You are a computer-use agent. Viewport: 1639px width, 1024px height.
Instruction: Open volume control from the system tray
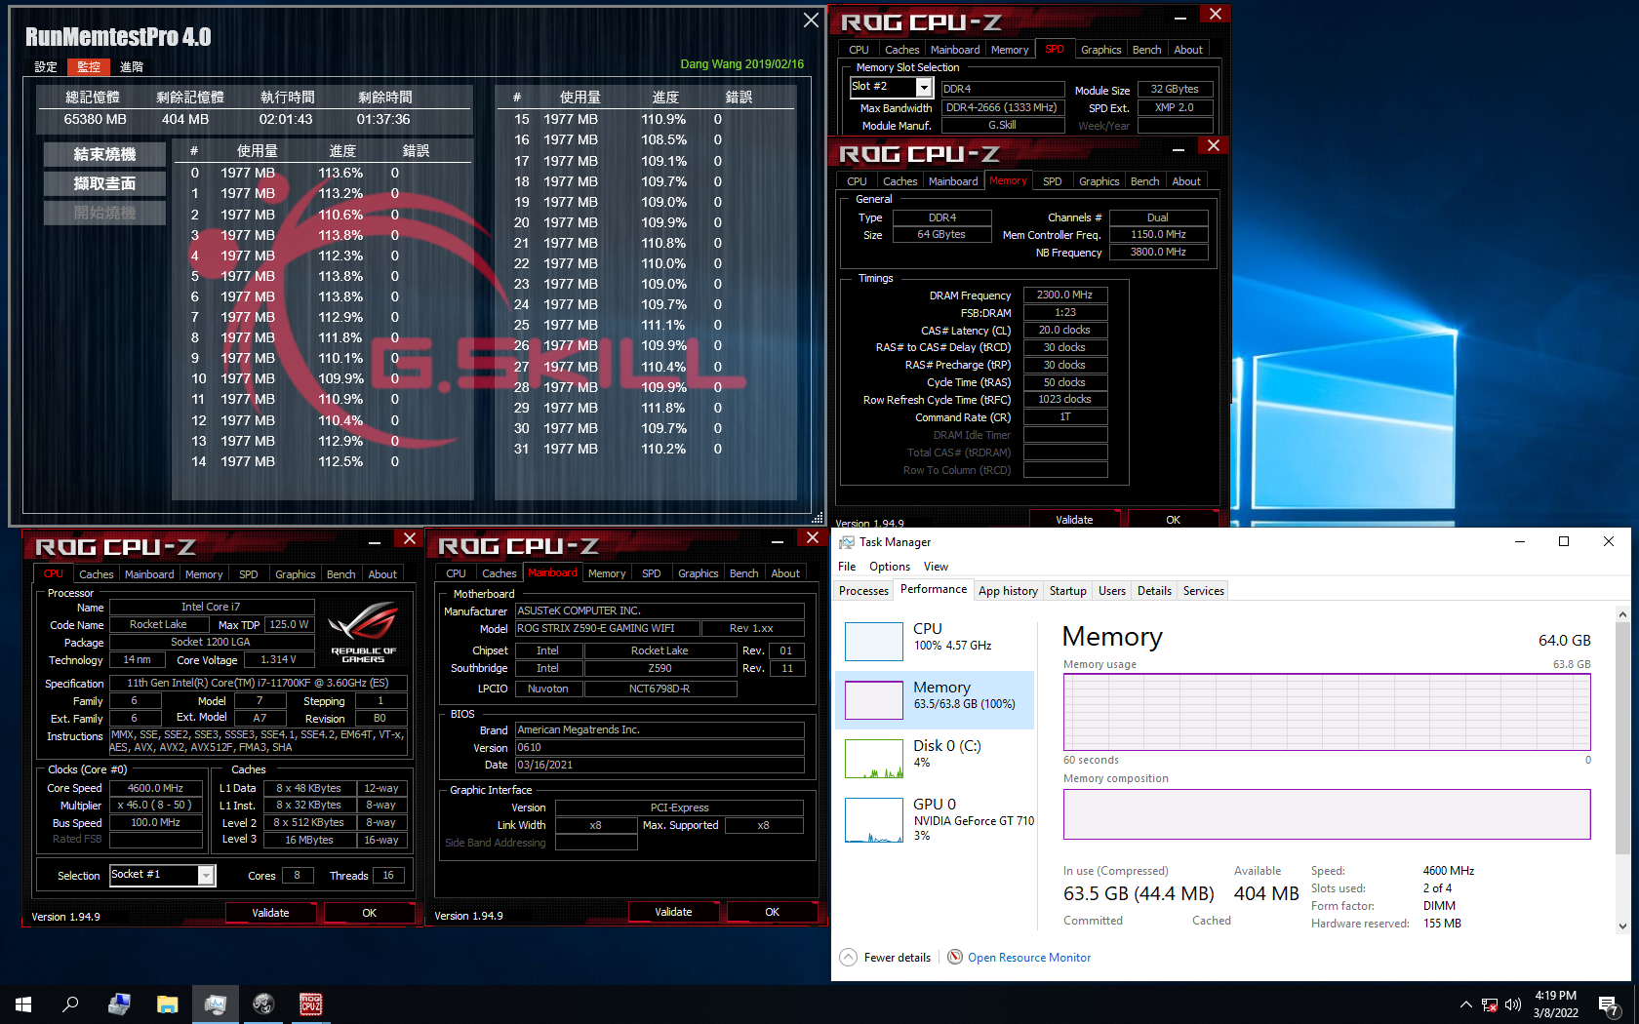1513,1004
